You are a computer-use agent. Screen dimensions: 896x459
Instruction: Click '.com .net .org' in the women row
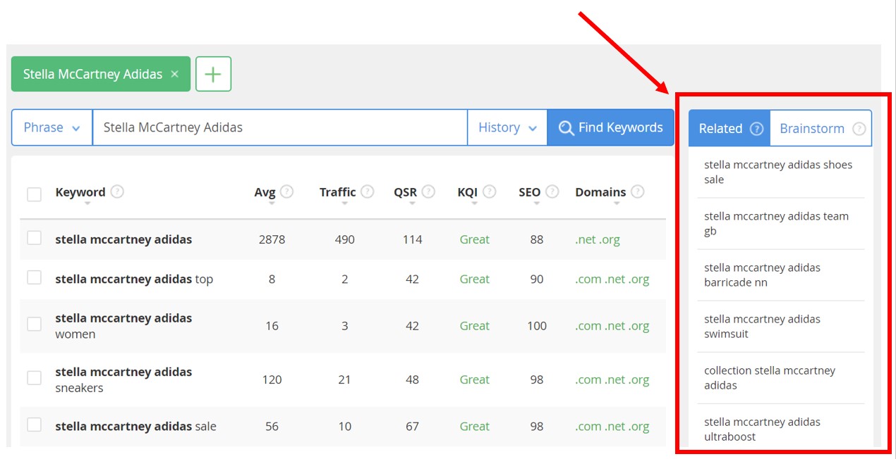click(612, 326)
